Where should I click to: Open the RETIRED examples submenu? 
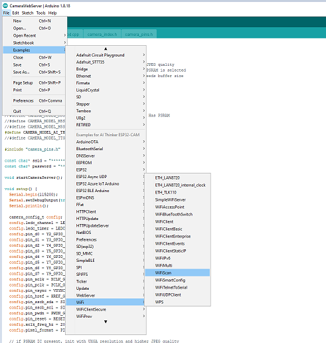click(106, 125)
